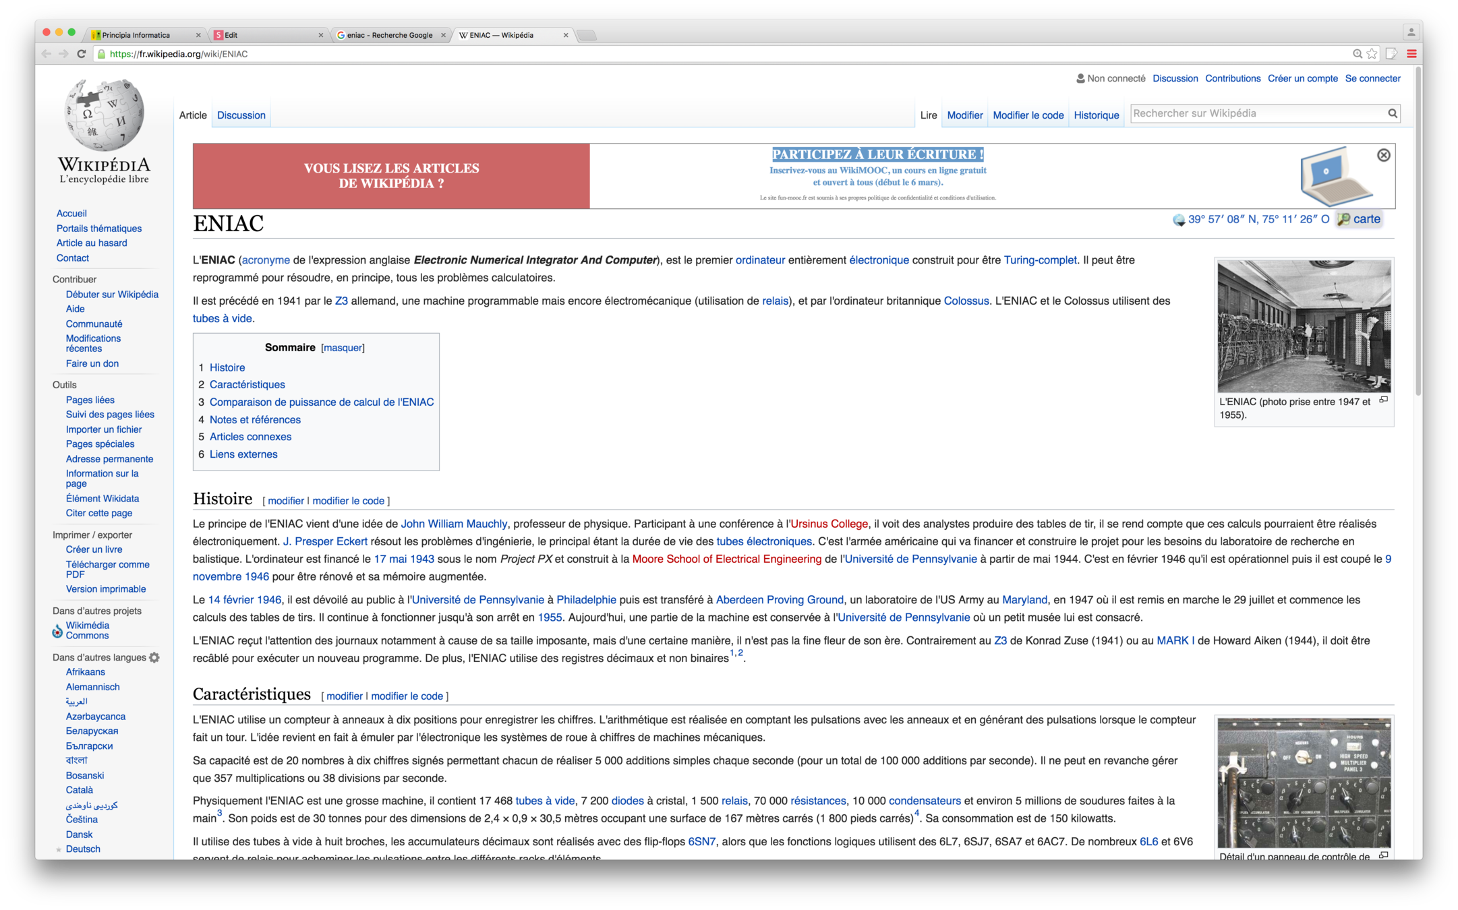This screenshot has width=1458, height=910.
Task: Click the Wikipedia search magnifier icon
Action: pyautogui.click(x=1392, y=113)
